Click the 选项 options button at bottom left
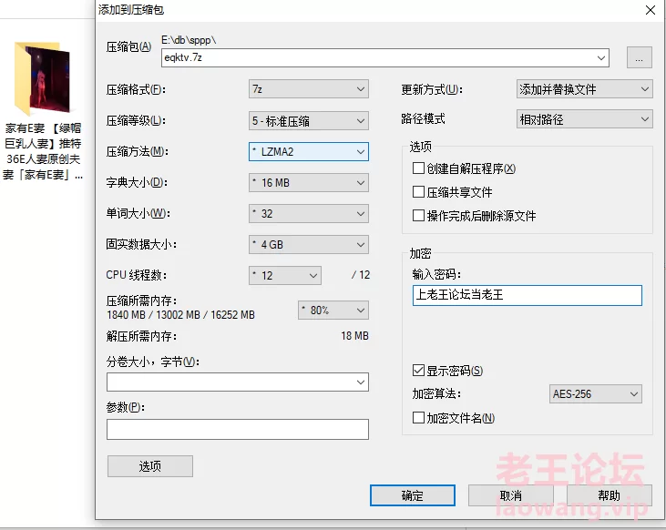The height and width of the screenshot is (530, 666). pos(150,466)
